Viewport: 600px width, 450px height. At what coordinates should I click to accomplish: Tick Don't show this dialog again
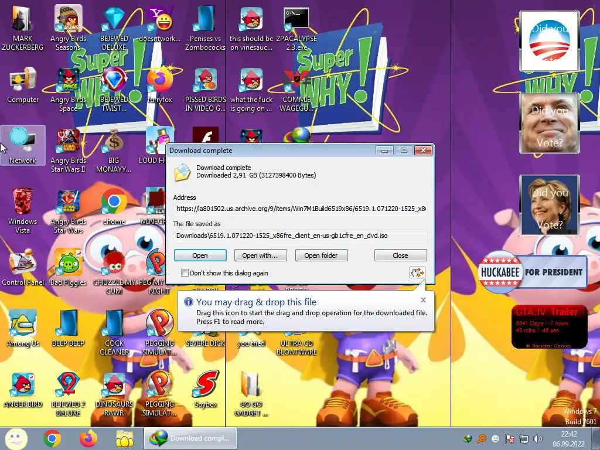coord(185,273)
